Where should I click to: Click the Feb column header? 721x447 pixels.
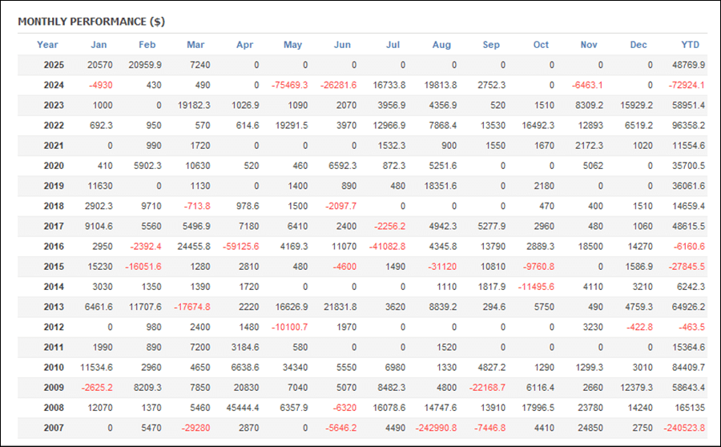[147, 45]
